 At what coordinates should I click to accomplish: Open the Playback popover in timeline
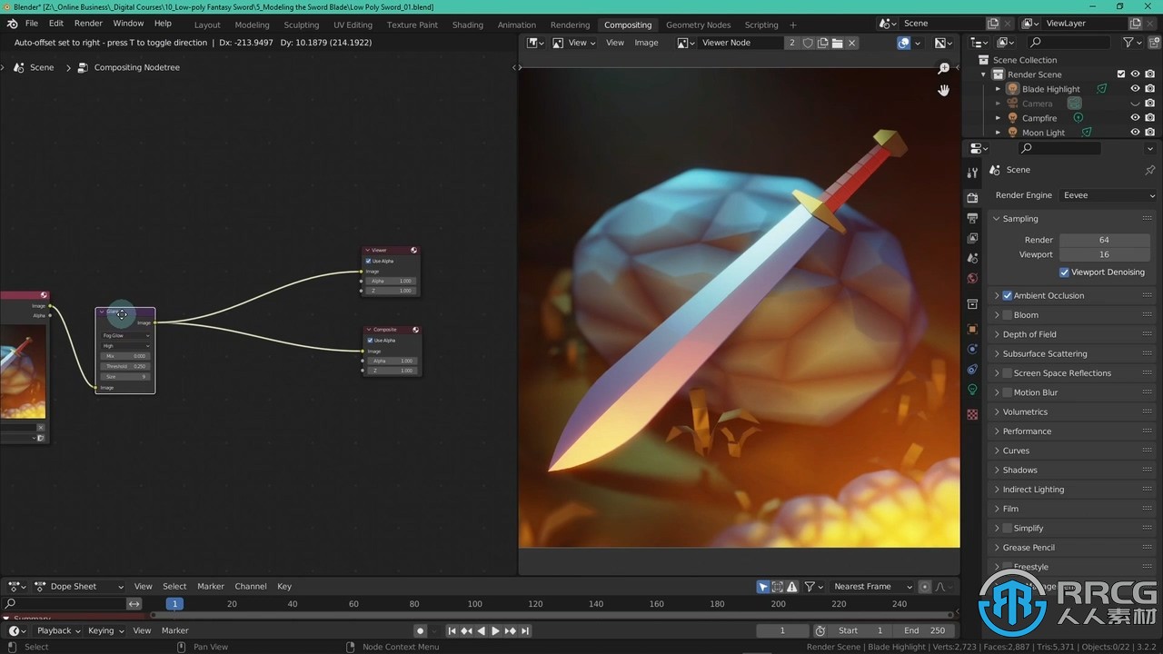[x=58, y=630]
